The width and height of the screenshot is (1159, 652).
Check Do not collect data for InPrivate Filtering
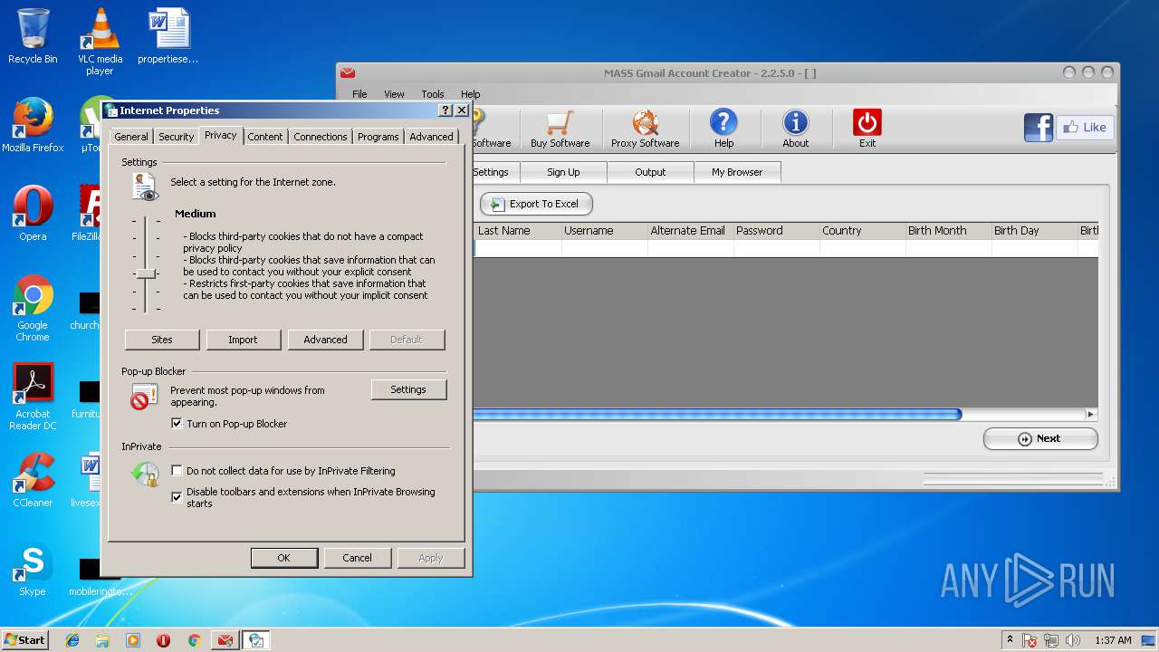pos(177,471)
